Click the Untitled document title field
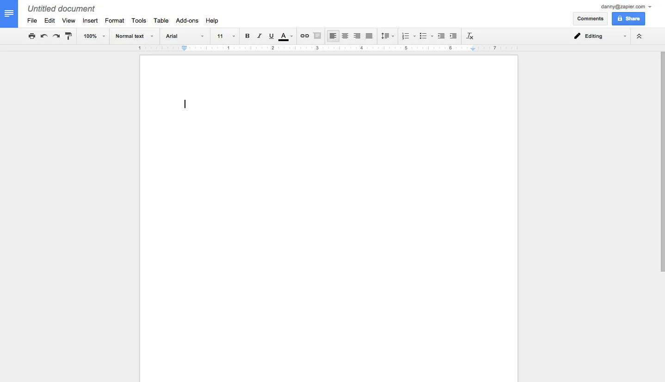 [x=61, y=9]
